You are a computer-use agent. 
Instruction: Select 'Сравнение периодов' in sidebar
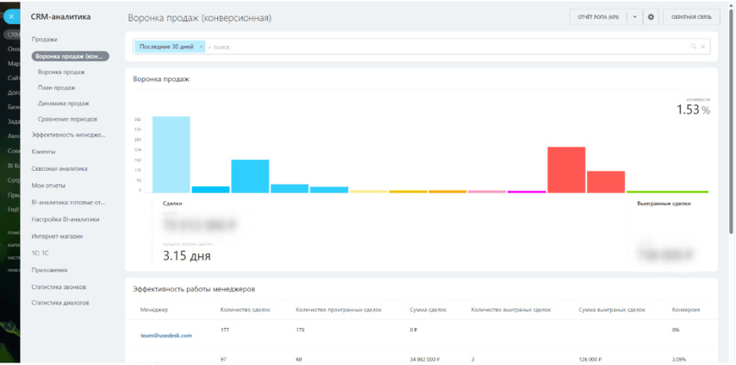[67, 119]
